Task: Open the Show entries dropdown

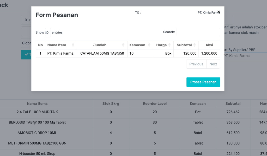Action: [x=48, y=32]
